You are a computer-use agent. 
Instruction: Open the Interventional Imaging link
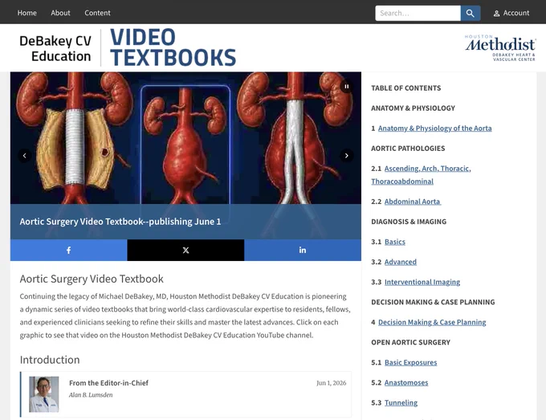(x=422, y=282)
